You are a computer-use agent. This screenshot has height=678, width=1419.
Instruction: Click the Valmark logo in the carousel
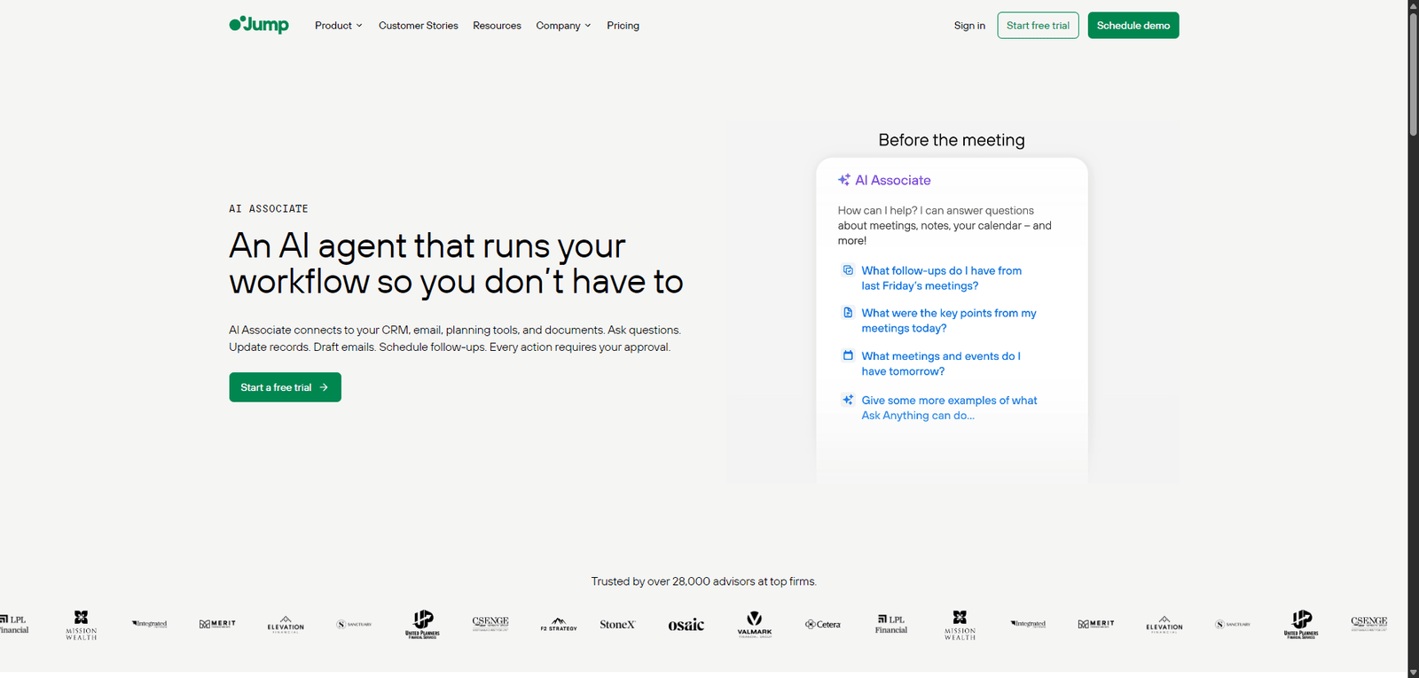tap(755, 624)
